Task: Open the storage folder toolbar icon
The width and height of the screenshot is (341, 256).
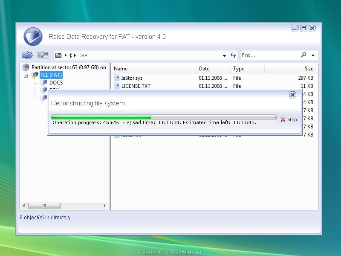Action: 27,55
